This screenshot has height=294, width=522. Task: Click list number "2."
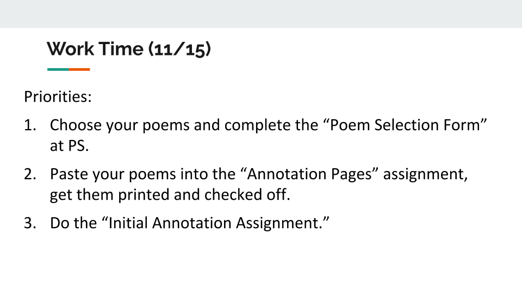pyautogui.click(x=30, y=175)
